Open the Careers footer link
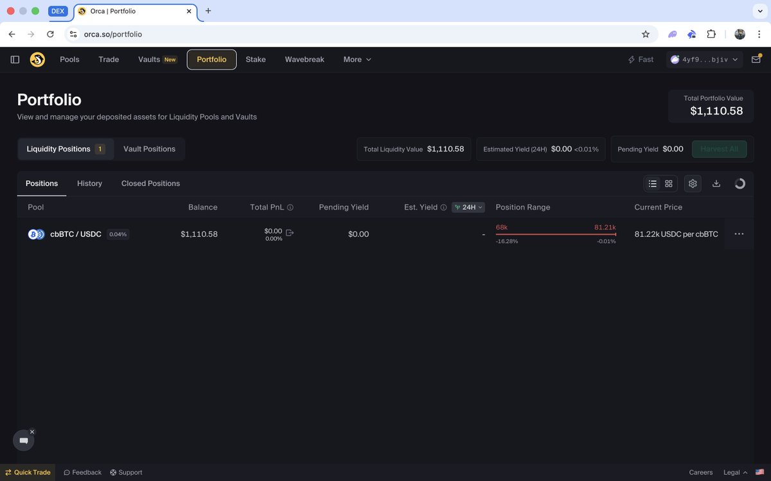 701,473
